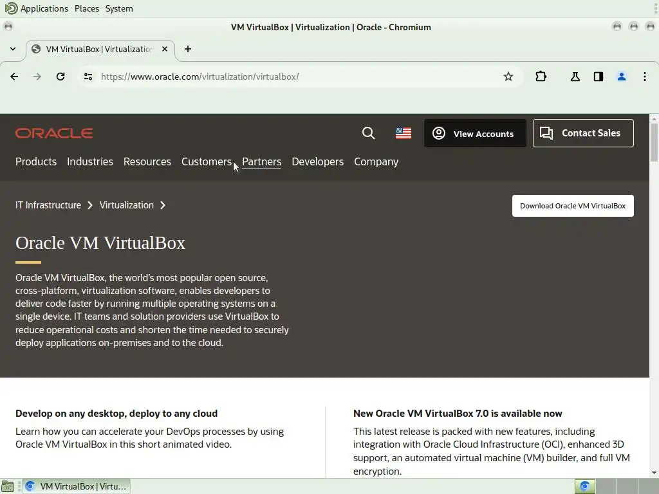Open the Customers menu
Screen dimensions: 659x494
coord(207,161)
